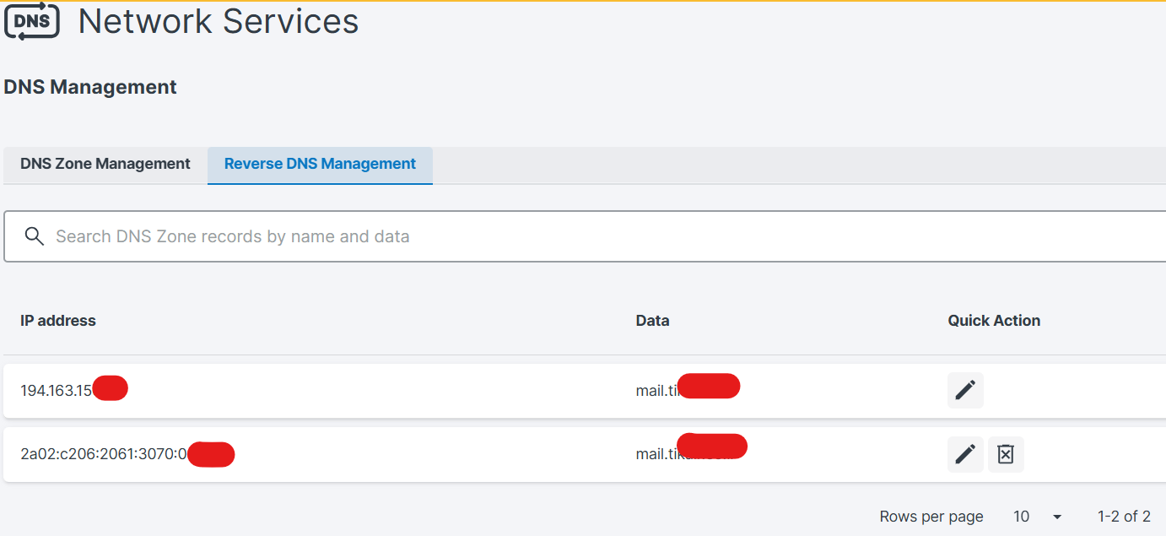Click the DNS Management heading
Image resolution: width=1166 pixels, height=536 pixels.
pos(90,87)
